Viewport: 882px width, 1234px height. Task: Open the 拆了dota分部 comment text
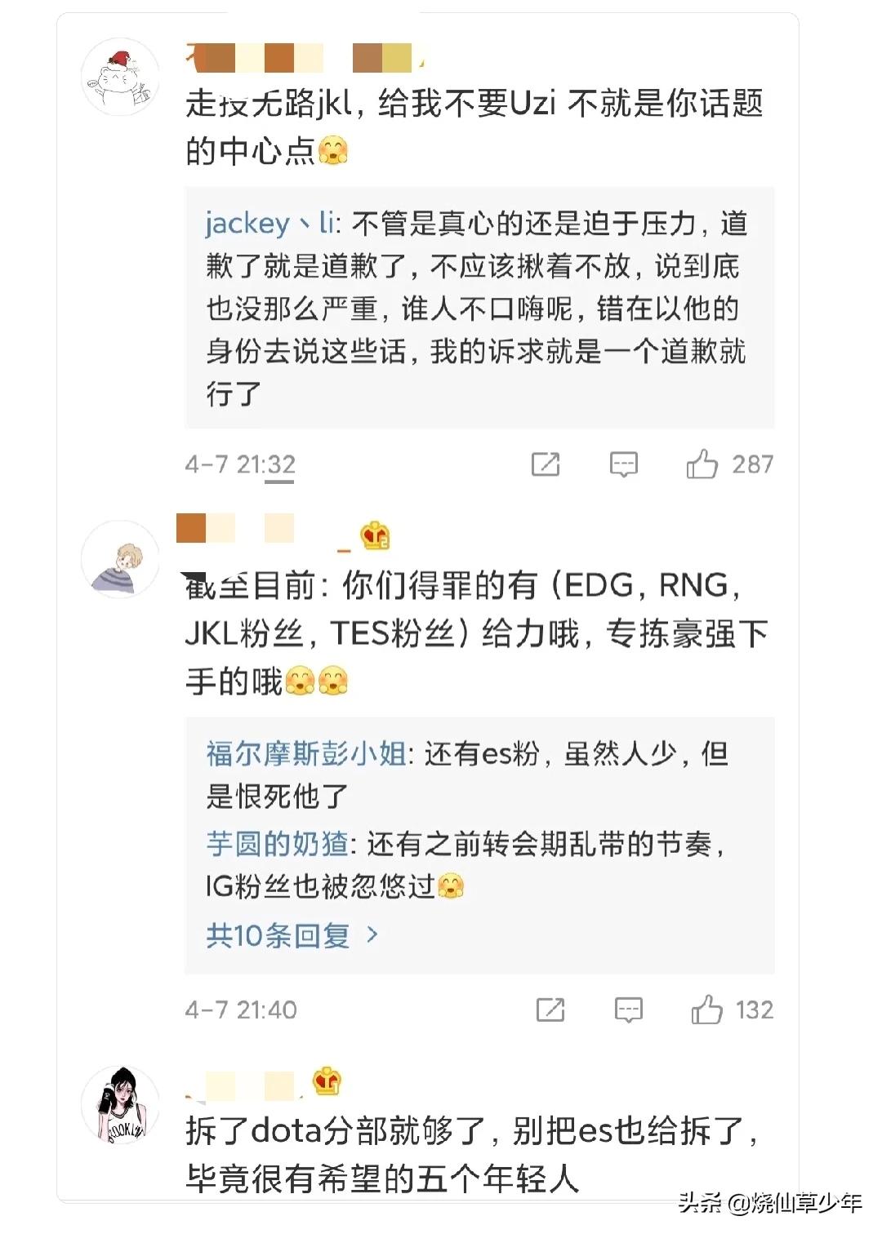[474, 1154]
